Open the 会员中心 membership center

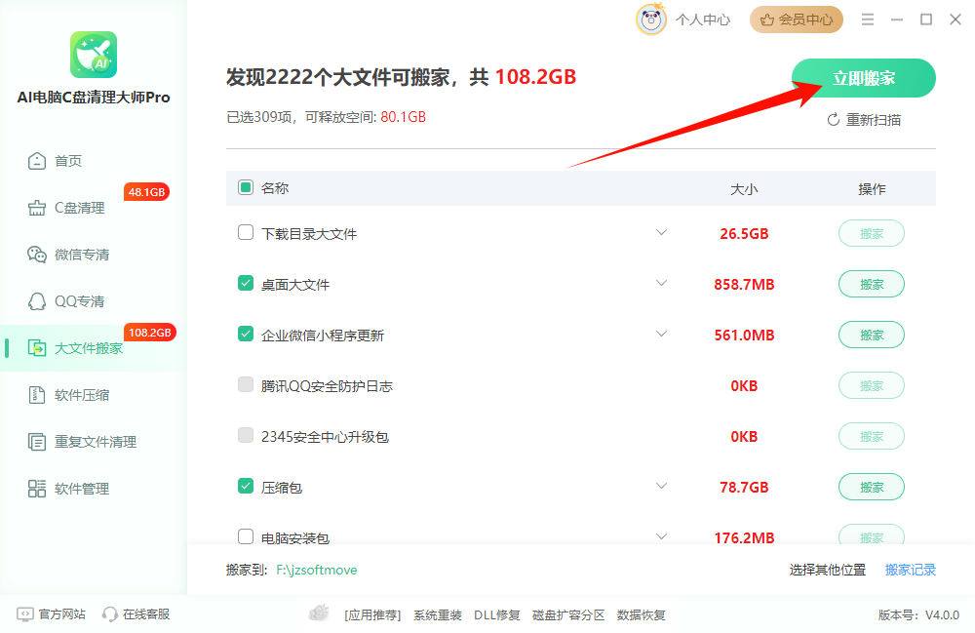point(796,19)
